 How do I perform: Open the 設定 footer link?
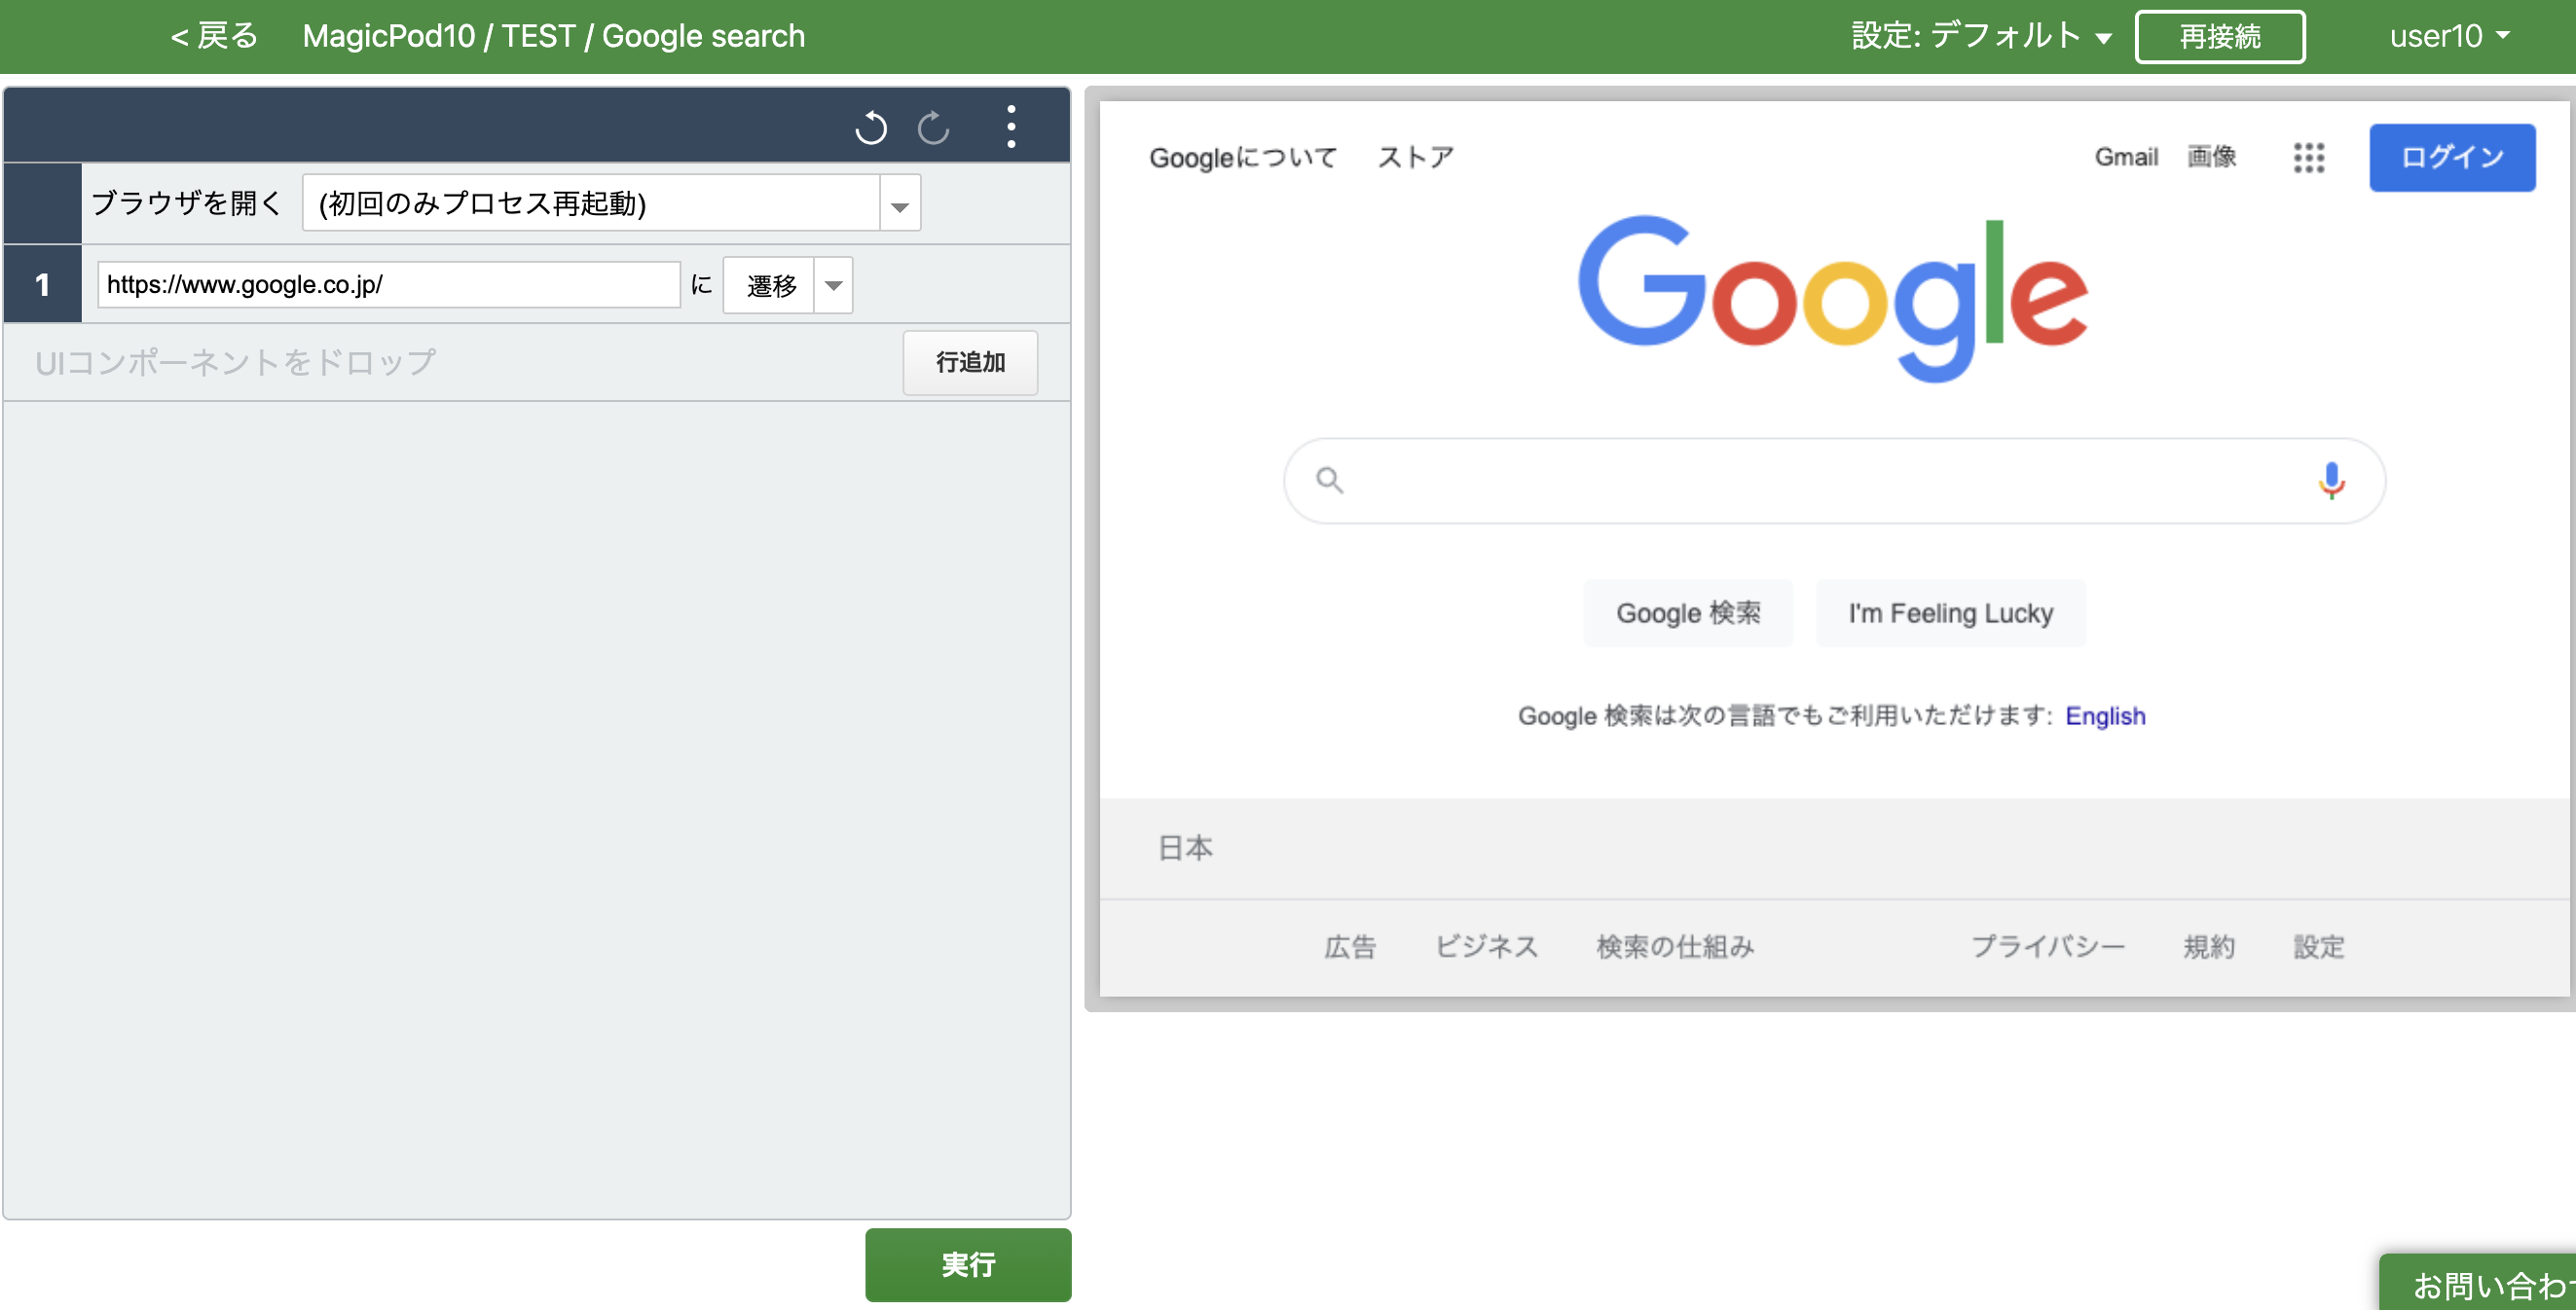point(2318,946)
